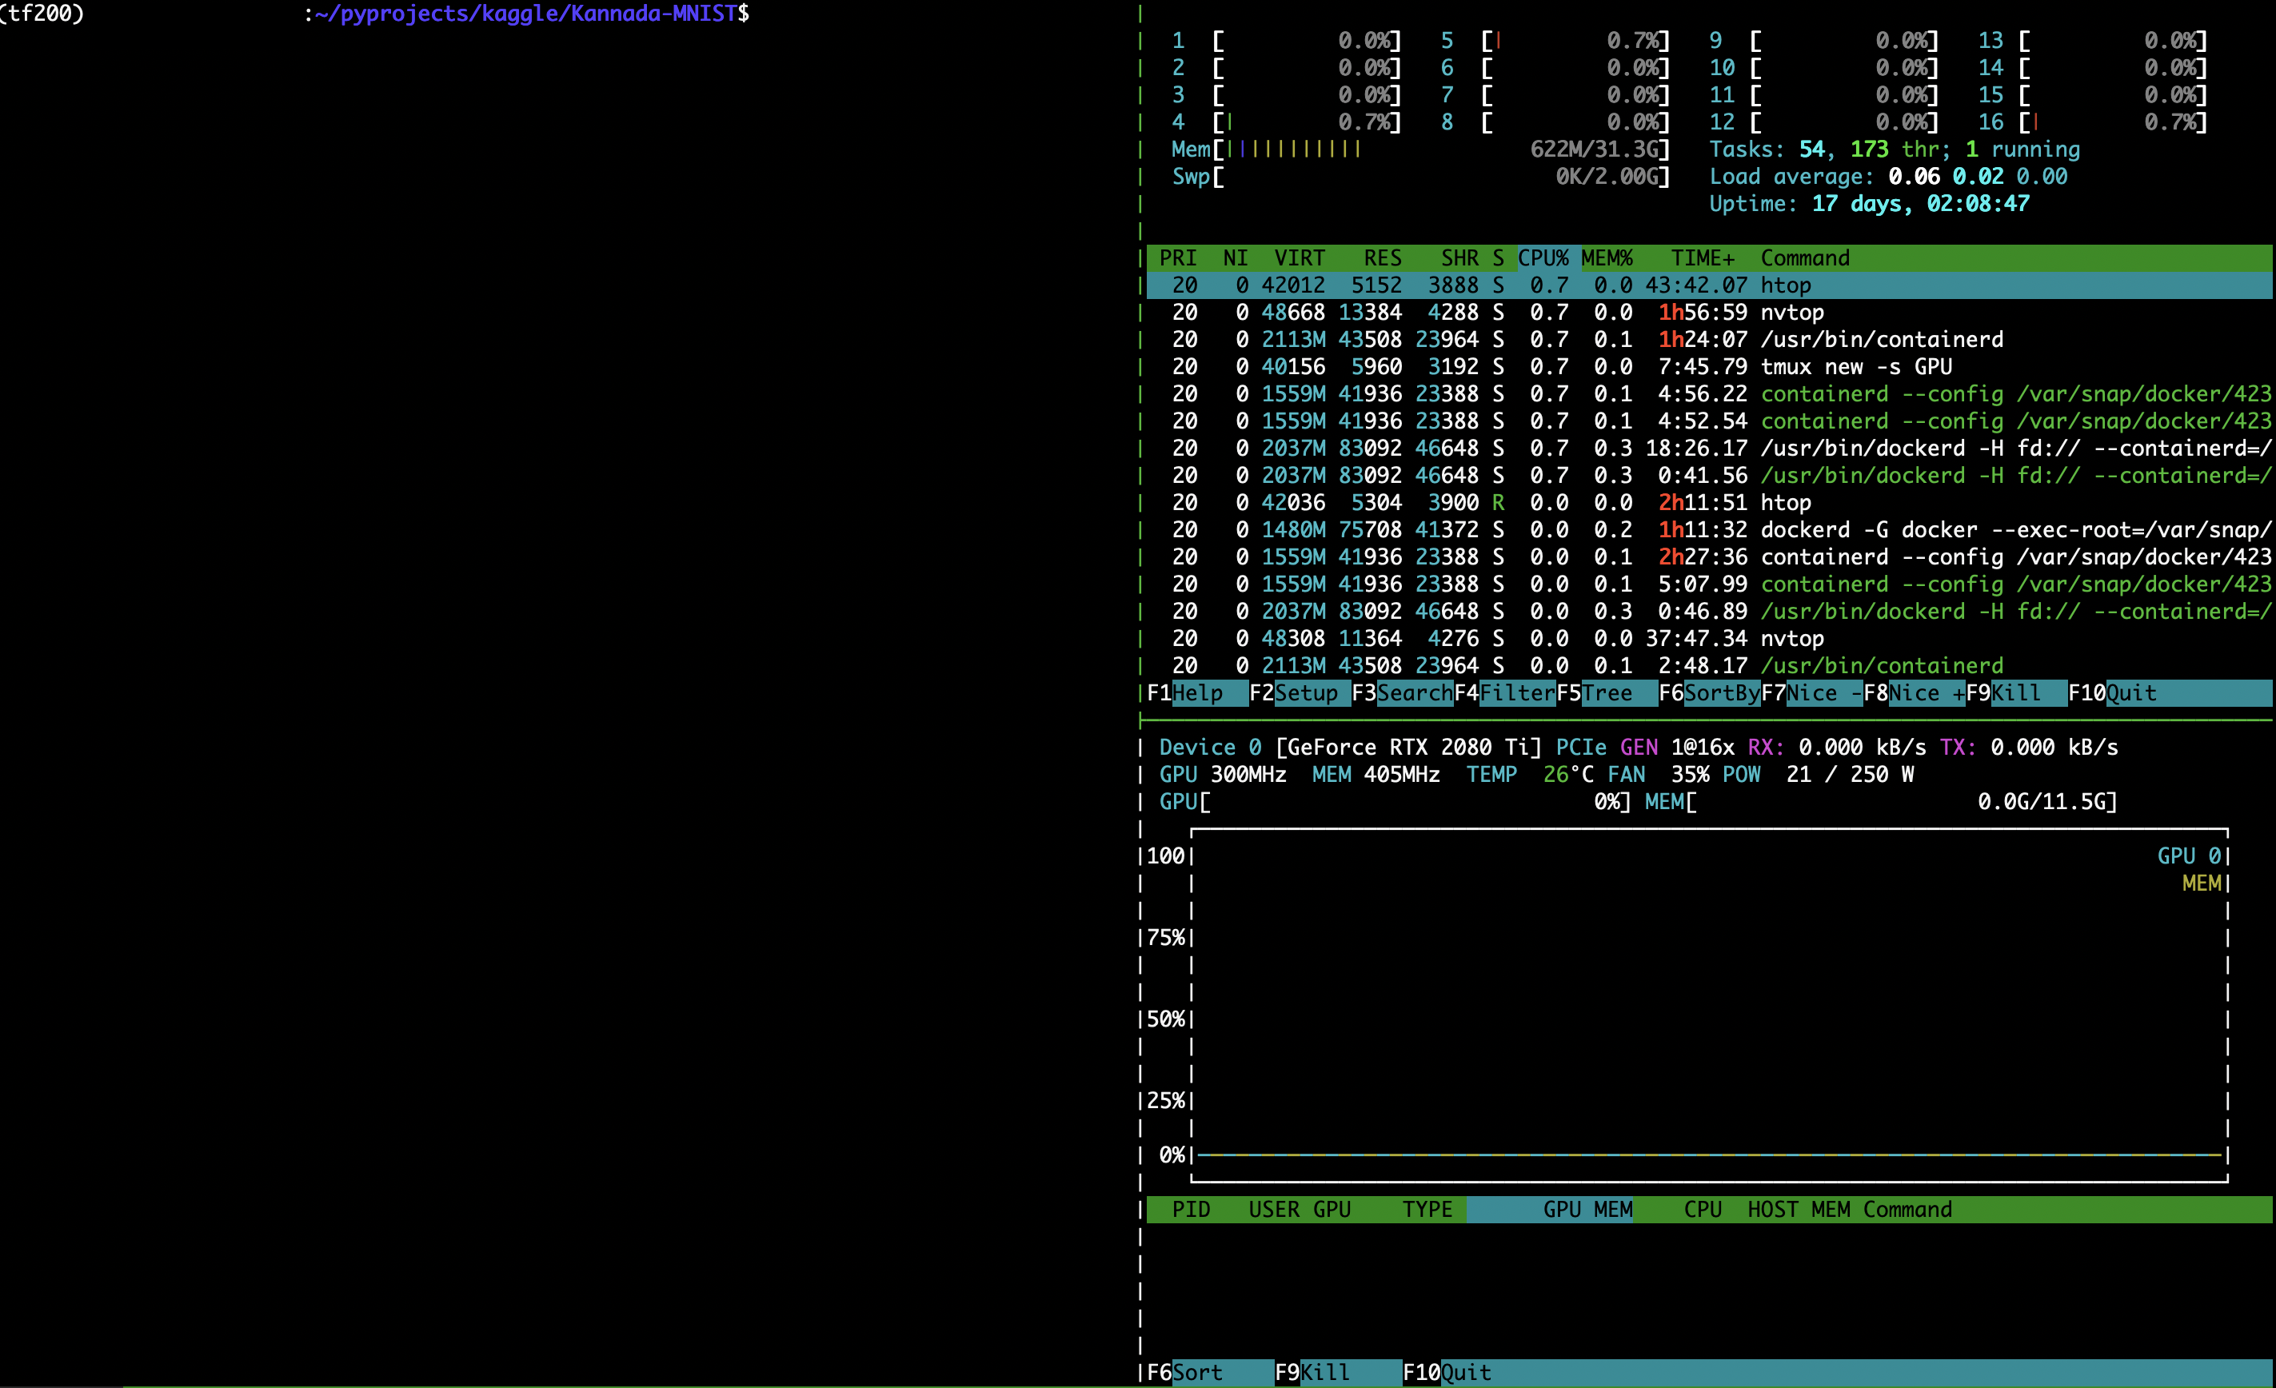Open the F6 SortBy menu in htop
The height and width of the screenshot is (1388, 2276).
click(1710, 693)
